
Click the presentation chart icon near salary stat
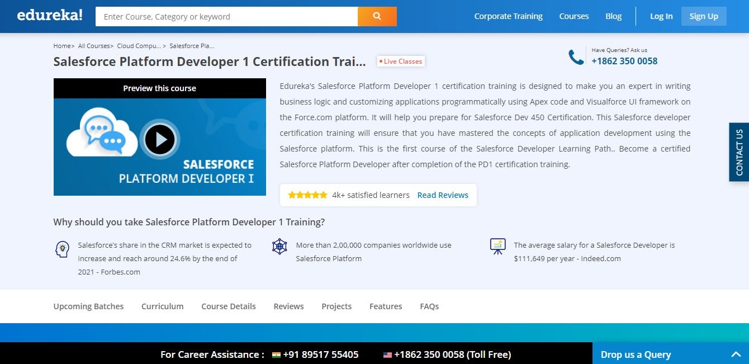[x=497, y=247]
